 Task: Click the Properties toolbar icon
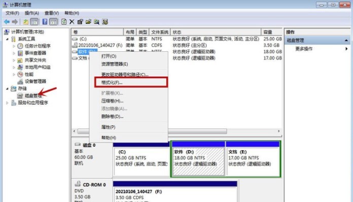pyautogui.click(x=80, y=22)
